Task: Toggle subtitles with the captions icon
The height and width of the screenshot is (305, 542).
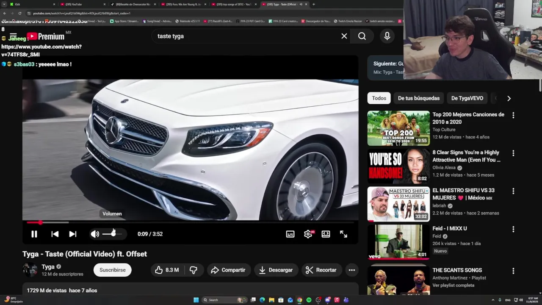Action: (x=290, y=234)
